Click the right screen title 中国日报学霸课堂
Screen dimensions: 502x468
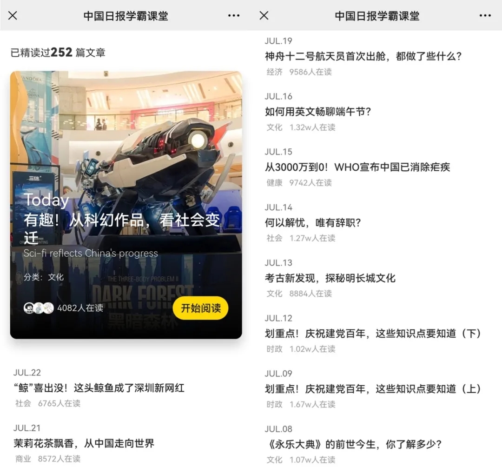(x=377, y=16)
